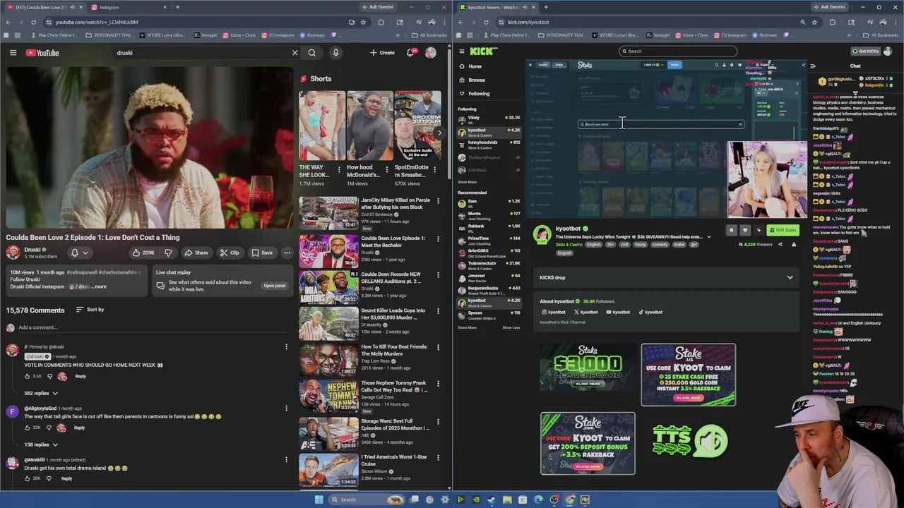Viewport: 904px width, 508px height.
Task: Advance Shorts shelf with next arrow
Action: click(439, 133)
